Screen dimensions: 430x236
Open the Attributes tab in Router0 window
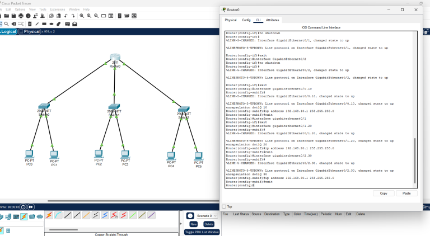point(272,20)
